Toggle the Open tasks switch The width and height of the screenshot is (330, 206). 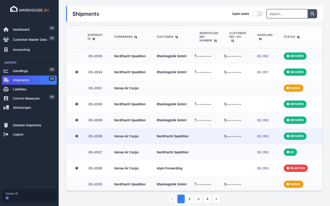[258, 14]
